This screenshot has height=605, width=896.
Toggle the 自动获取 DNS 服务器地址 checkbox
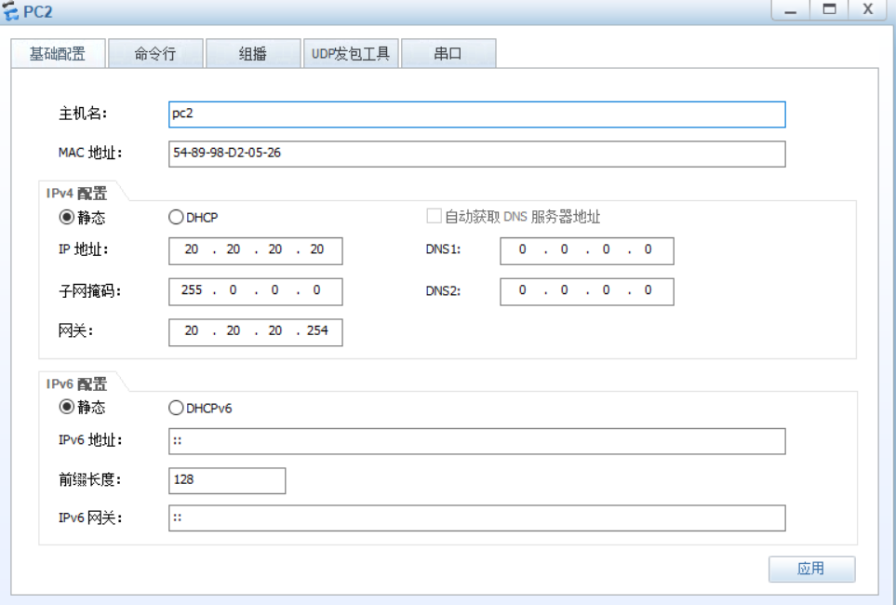tap(435, 216)
